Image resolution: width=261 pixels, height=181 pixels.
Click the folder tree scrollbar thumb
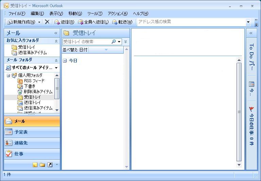tap(57, 89)
